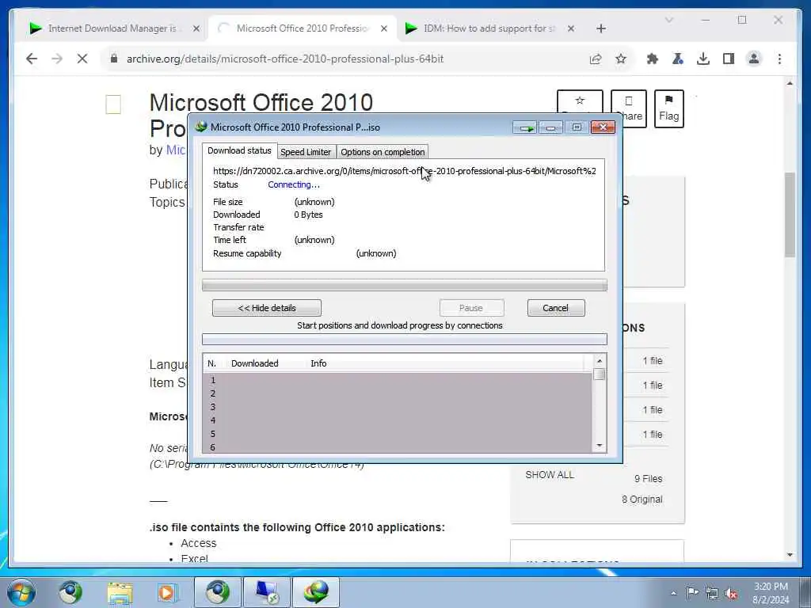The width and height of the screenshot is (811, 608).
Task: Open the network tray icon
Action: point(712,594)
